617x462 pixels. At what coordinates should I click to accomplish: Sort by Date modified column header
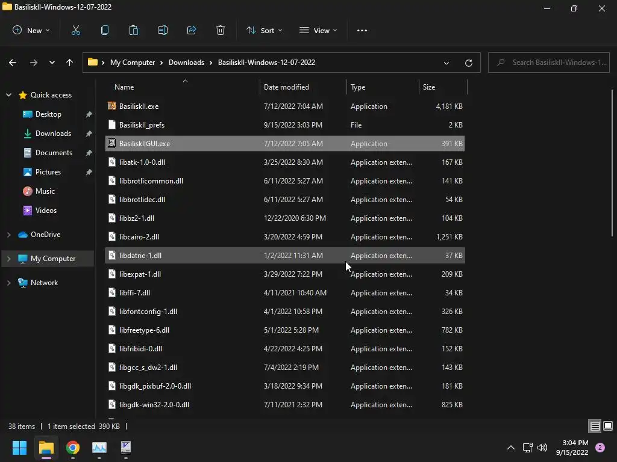pos(304,87)
